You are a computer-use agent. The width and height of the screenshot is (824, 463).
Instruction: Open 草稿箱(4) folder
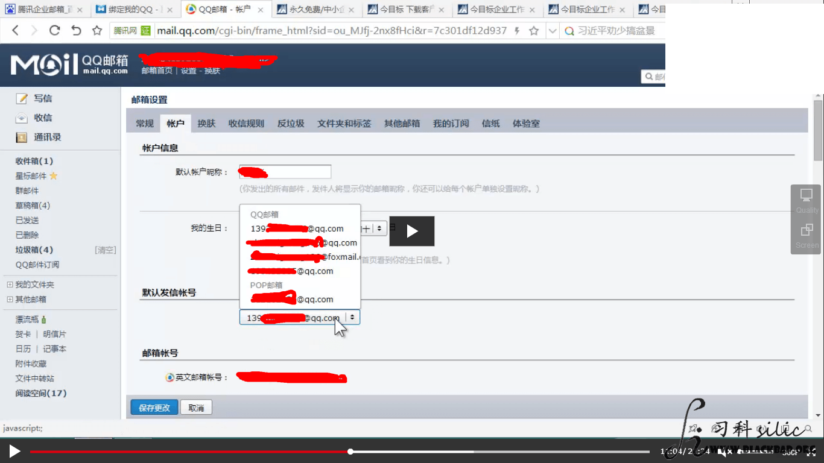[33, 206]
